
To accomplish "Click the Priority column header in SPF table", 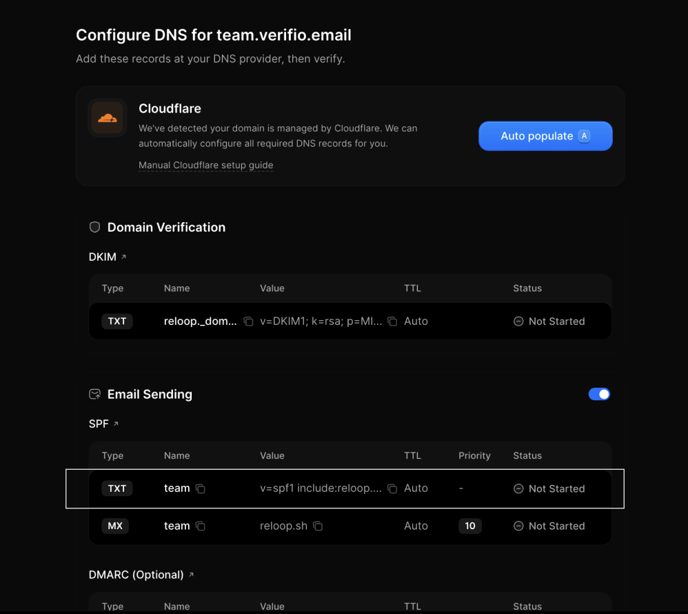I will [x=474, y=455].
